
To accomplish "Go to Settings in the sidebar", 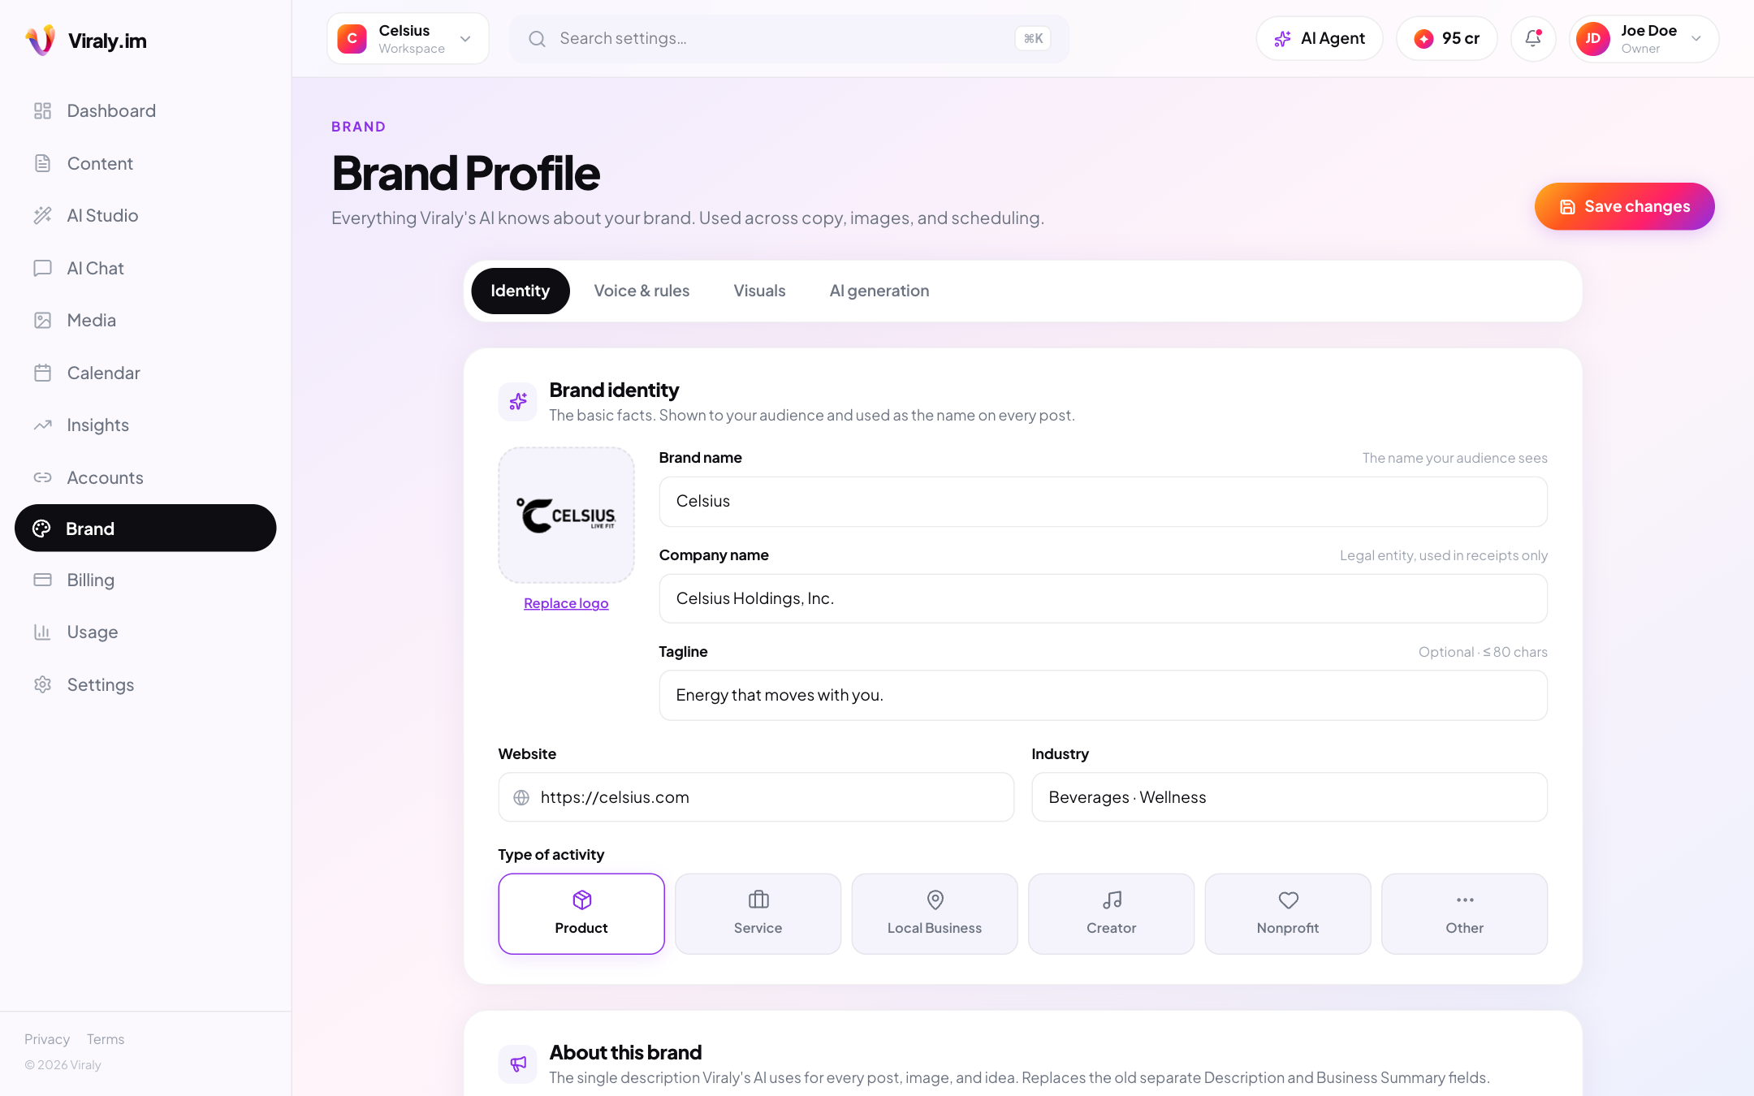I will click(x=145, y=684).
